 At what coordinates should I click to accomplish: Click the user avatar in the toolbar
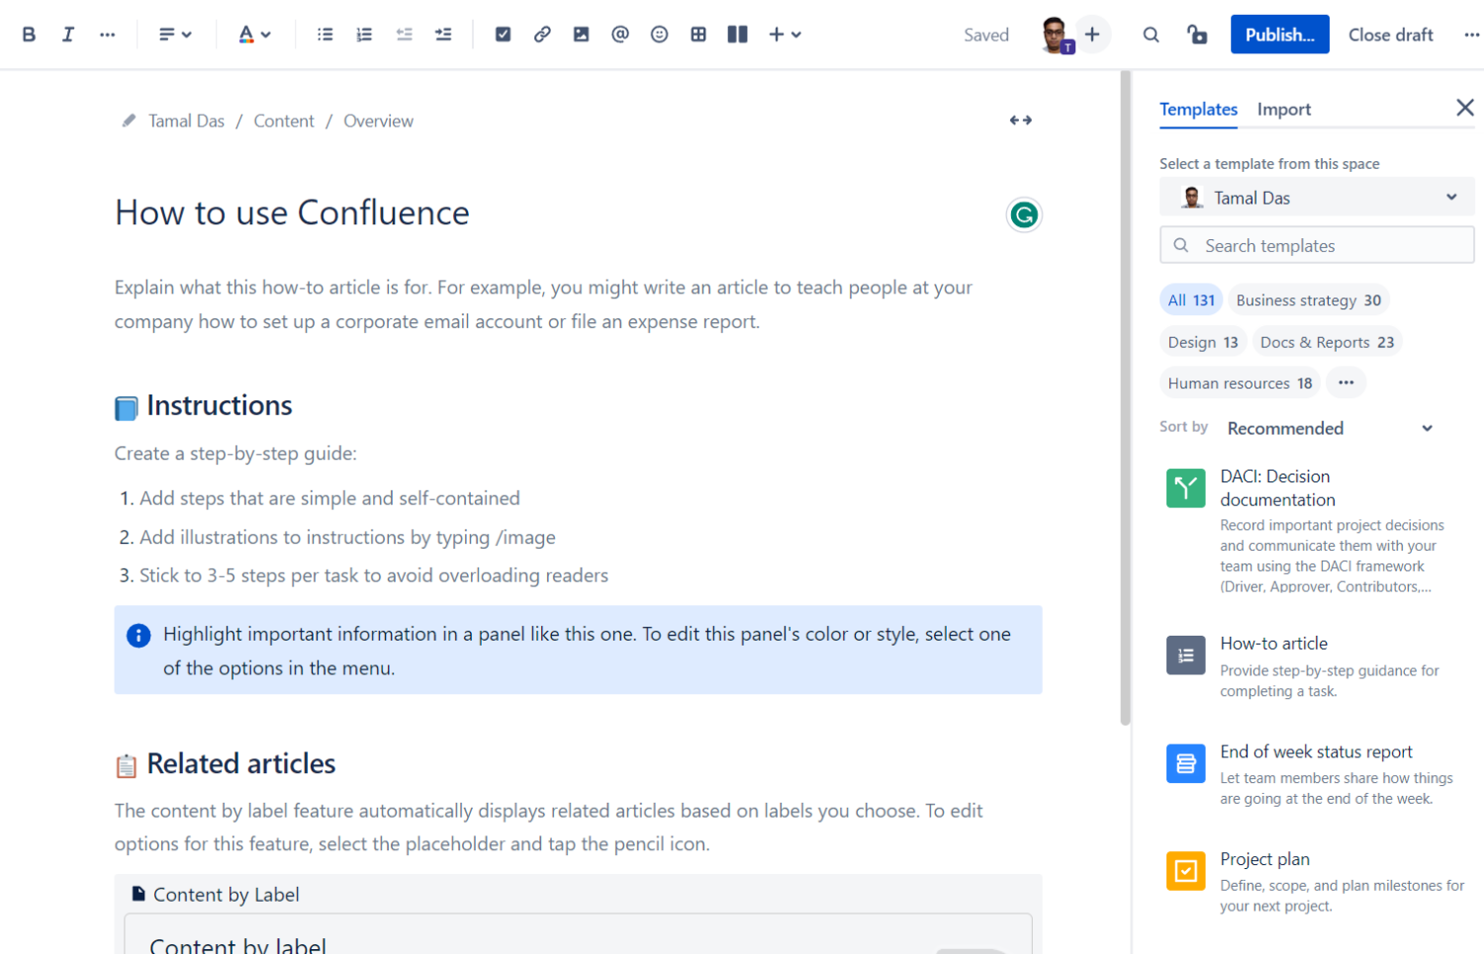[x=1056, y=35]
